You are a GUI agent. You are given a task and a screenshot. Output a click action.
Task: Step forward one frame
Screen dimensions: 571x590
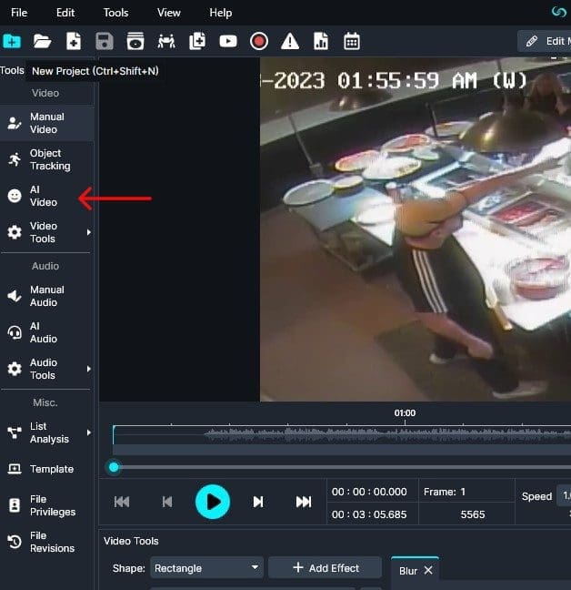pos(258,502)
